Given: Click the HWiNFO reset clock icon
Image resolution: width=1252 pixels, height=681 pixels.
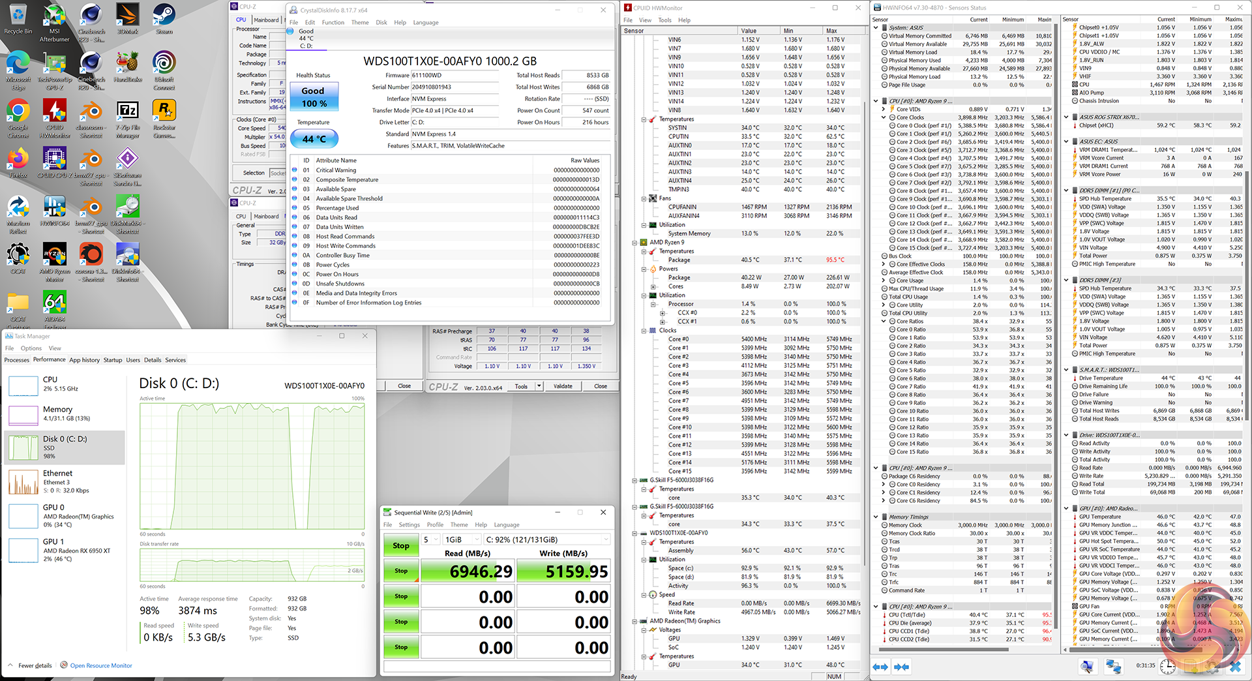Looking at the screenshot, I should [x=1167, y=666].
